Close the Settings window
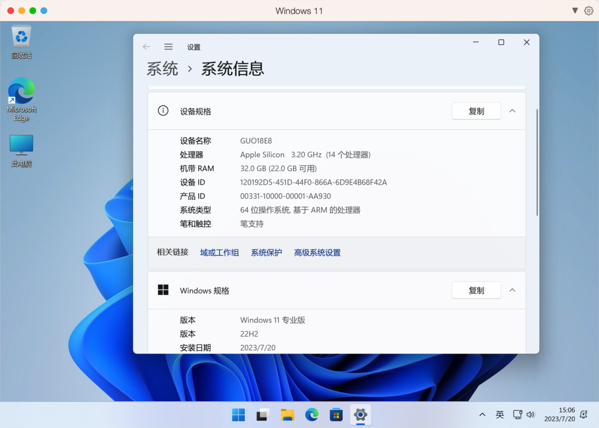Viewport: 599px width, 428px height. (x=526, y=42)
